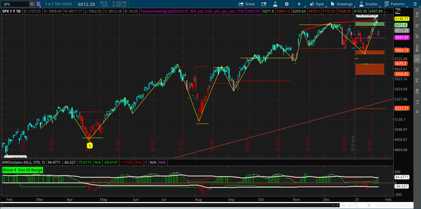421x209 pixels.
Task: Open the symbol selector dropdown arrow
Action: (x=32, y=4)
